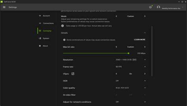The height and width of the screenshot is (106, 187).
Task: Open notifications icon with green dot
Action: point(150,7)
